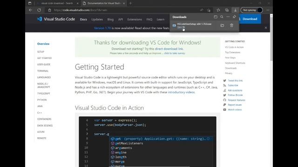The width and height of the screenshot is (298, 167).
Task: Open the Downloads folder icon in the panel header
Action: tap(216, 17)
